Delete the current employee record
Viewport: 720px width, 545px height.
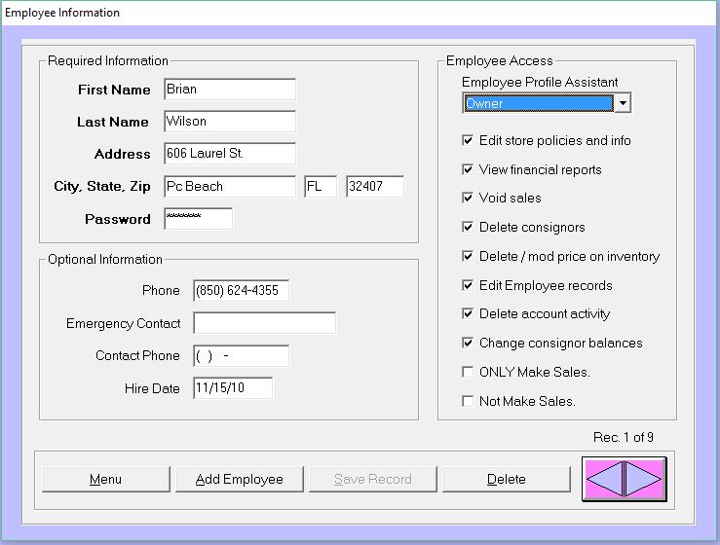click(507, 480)
